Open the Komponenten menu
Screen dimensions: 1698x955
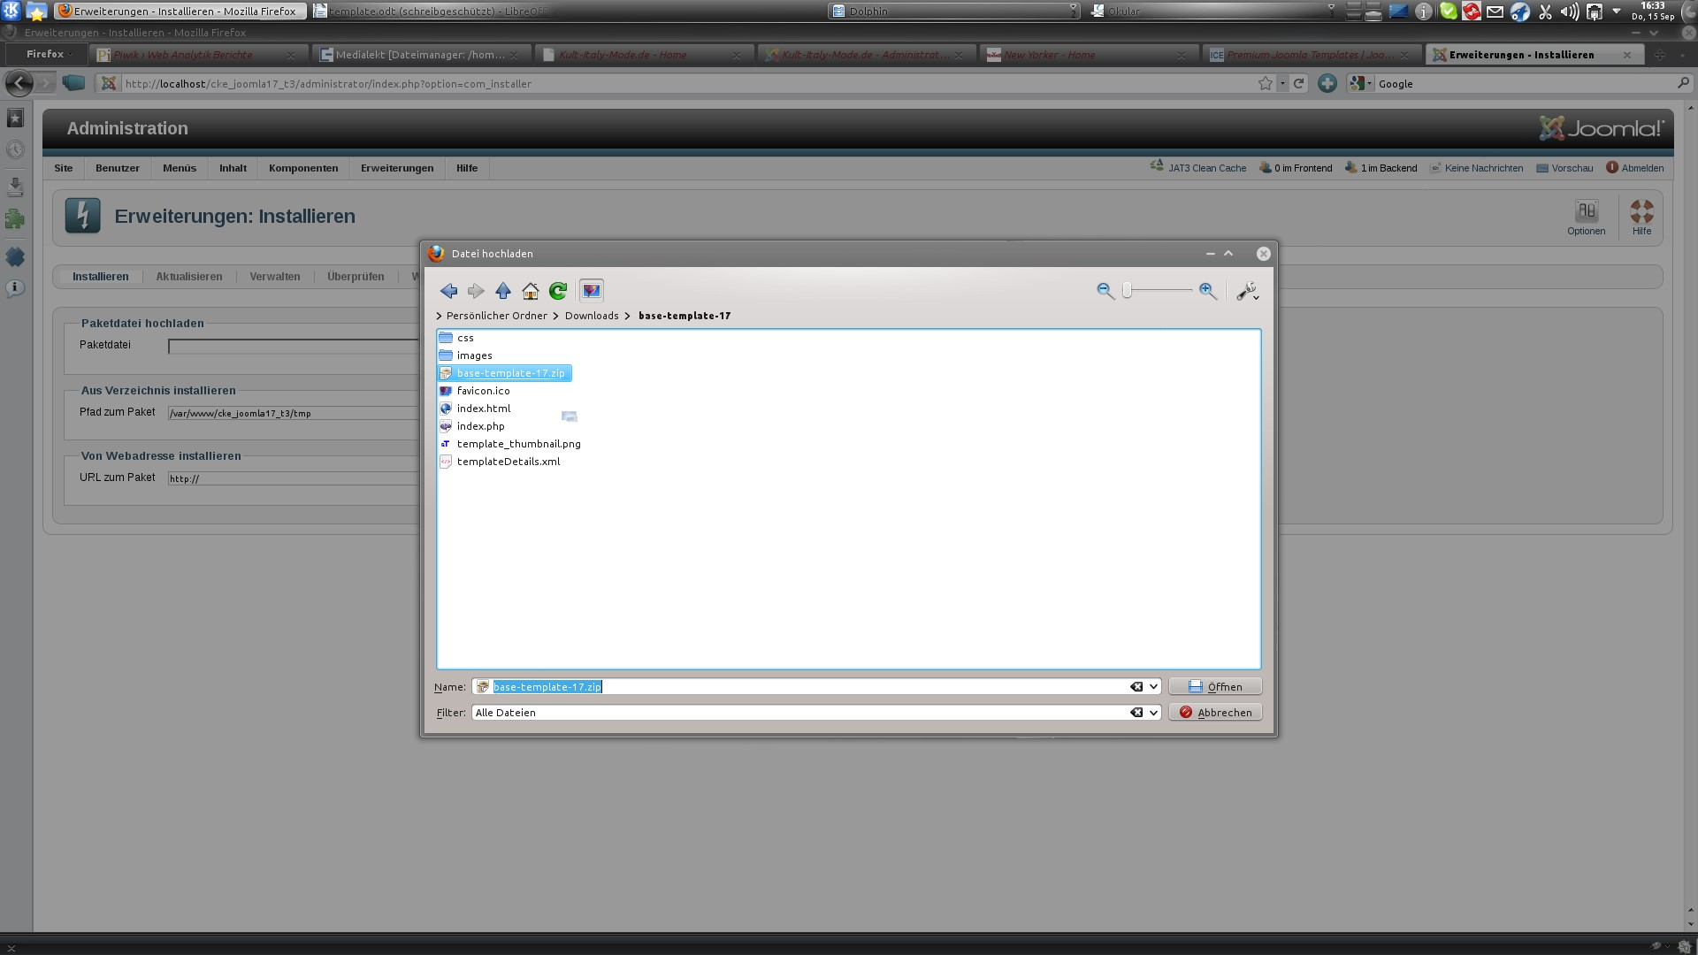(303, 168)
